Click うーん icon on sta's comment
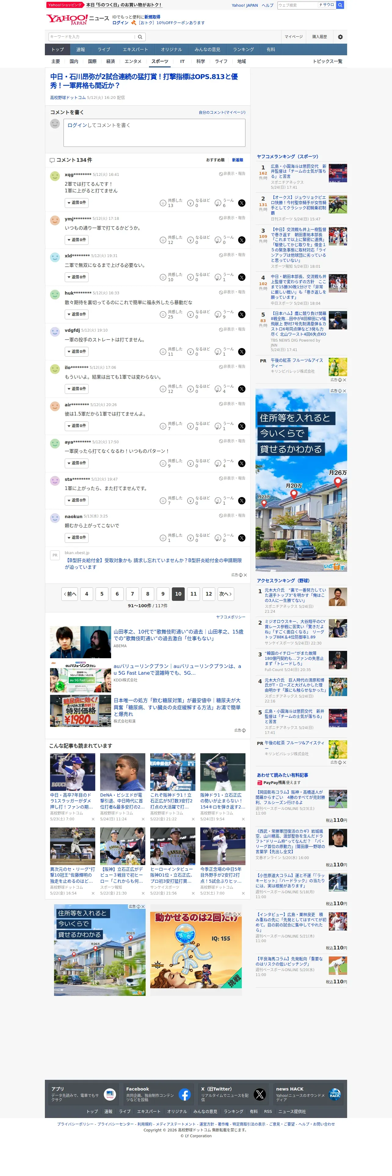The height and width of the screenshot is (1176, 392). click(x=218, y=501)
